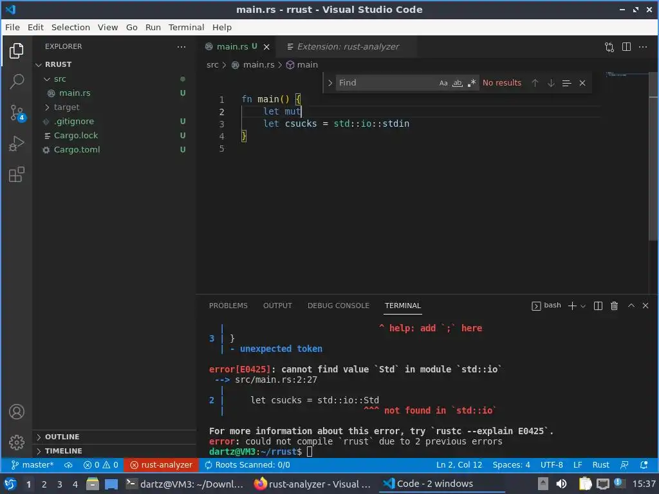Open the File menu
Screen dimensions: 659x494
pos(12,27)
